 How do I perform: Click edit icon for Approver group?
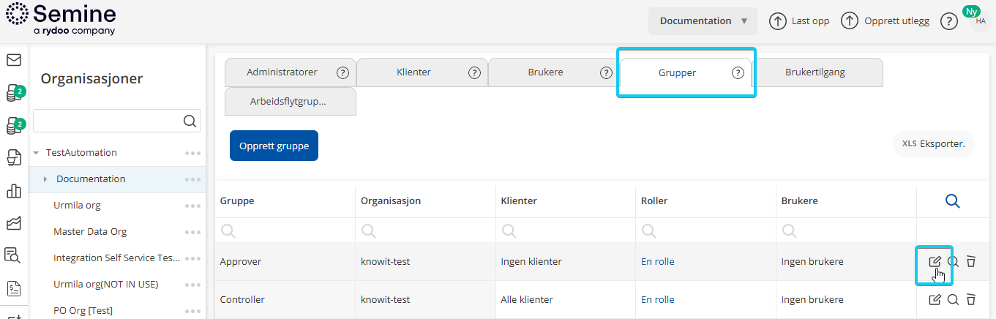[935, 261]
